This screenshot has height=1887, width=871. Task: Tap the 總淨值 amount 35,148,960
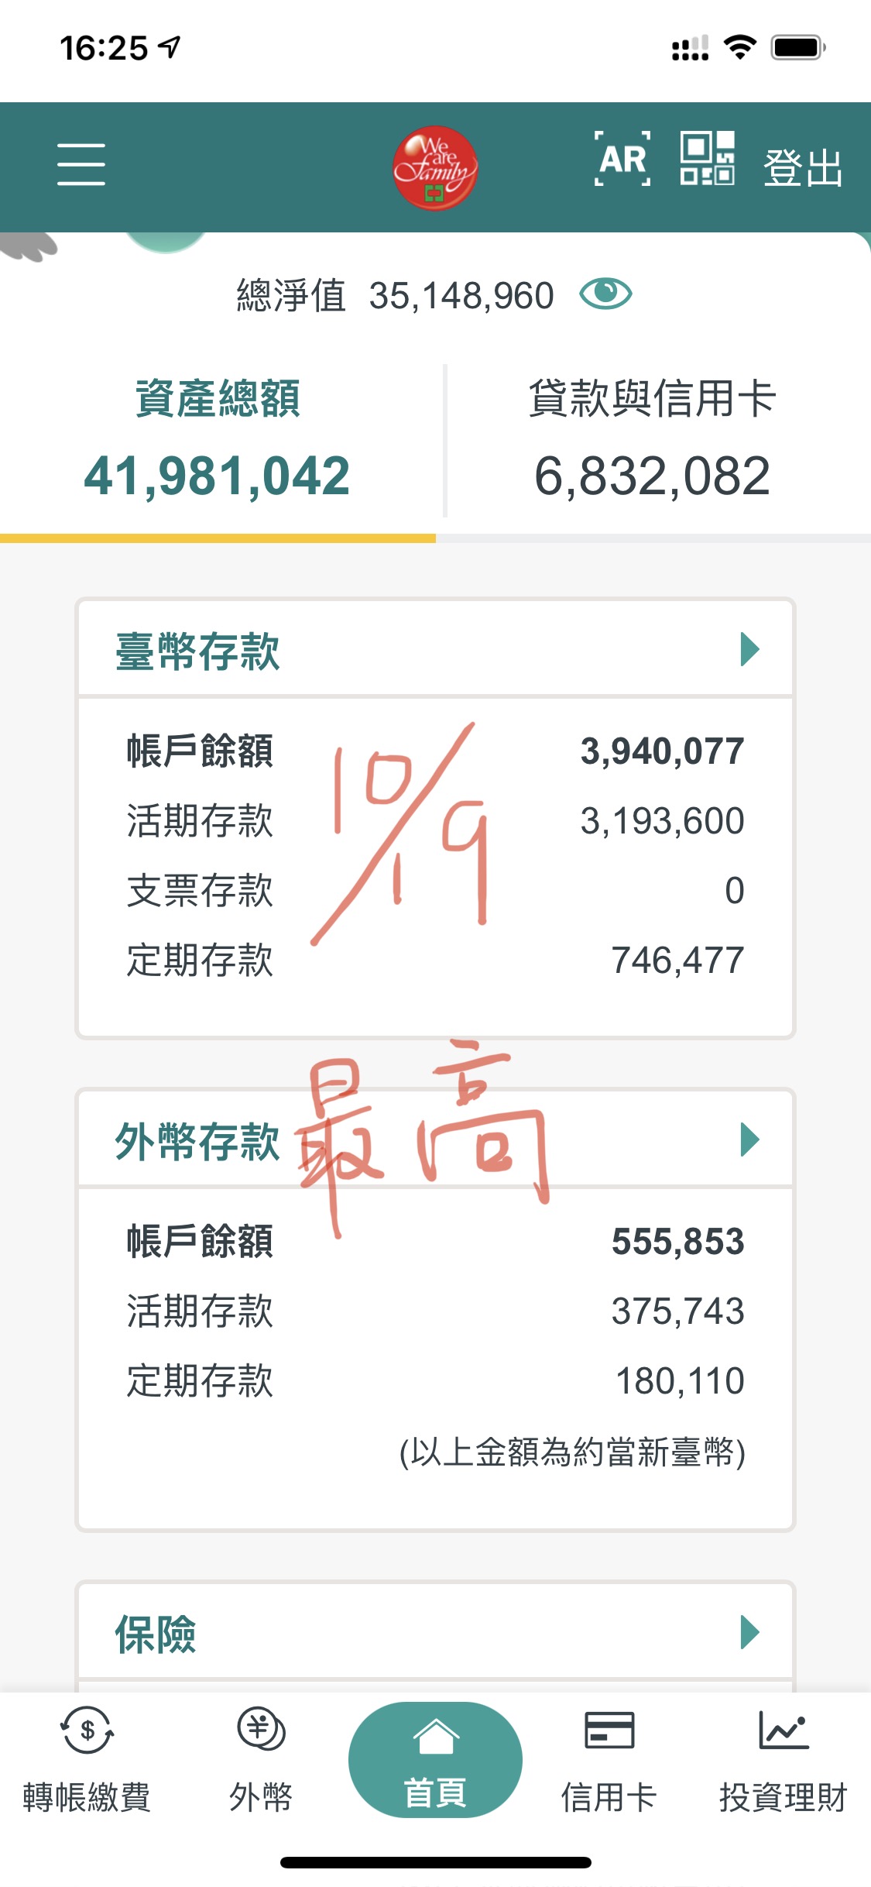click(x=461, y=296)
